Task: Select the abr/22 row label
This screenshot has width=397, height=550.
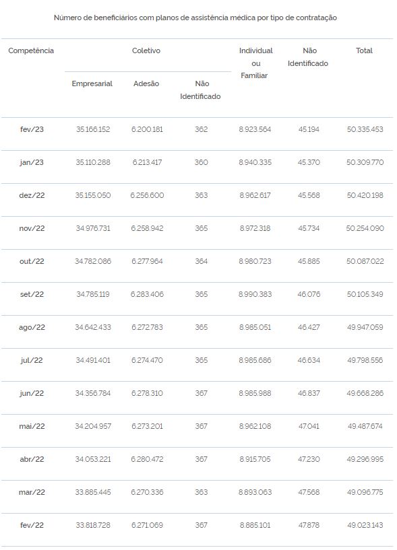Action: tap(32, 459)
